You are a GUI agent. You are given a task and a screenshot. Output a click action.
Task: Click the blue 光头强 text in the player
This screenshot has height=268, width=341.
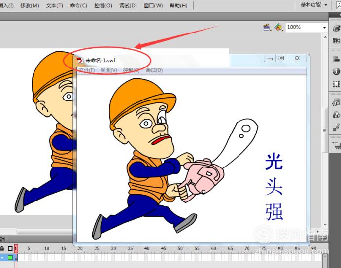[x=274, y=187]
